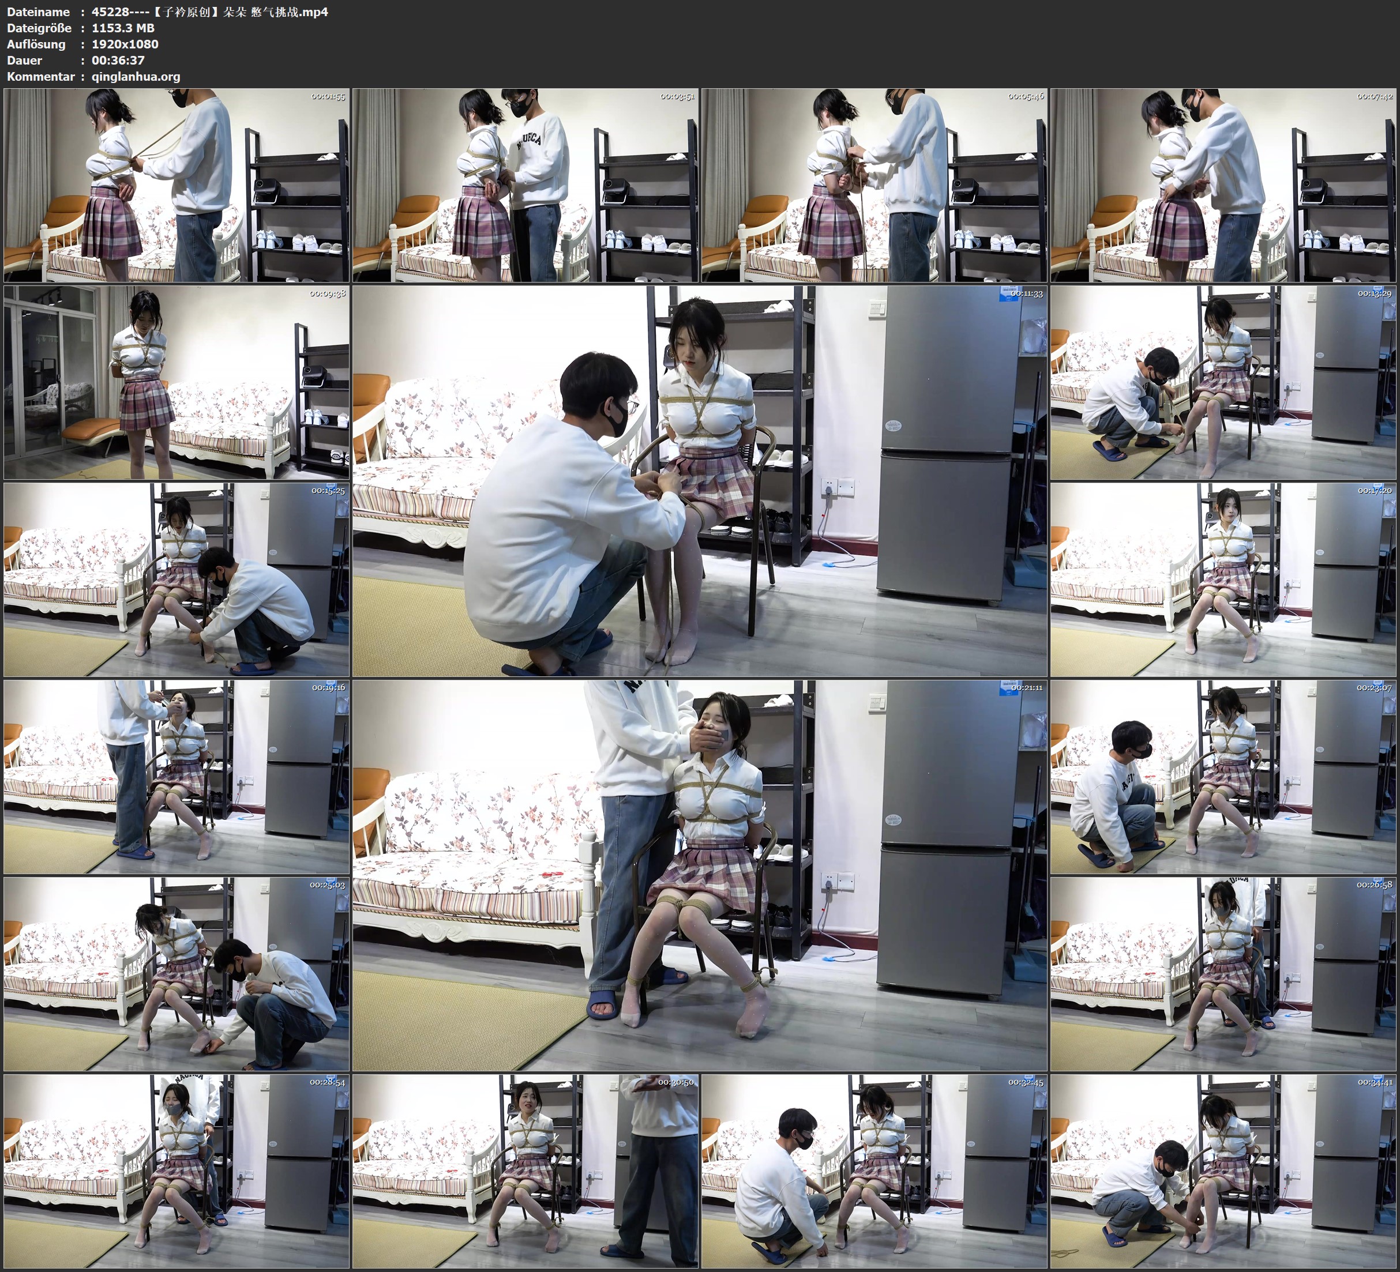Image resolution: width=1400 pixels, height=1272 pixels.
Task: Click the thumbnail timestamped 00:13:29
Action: pos(1222,382)
